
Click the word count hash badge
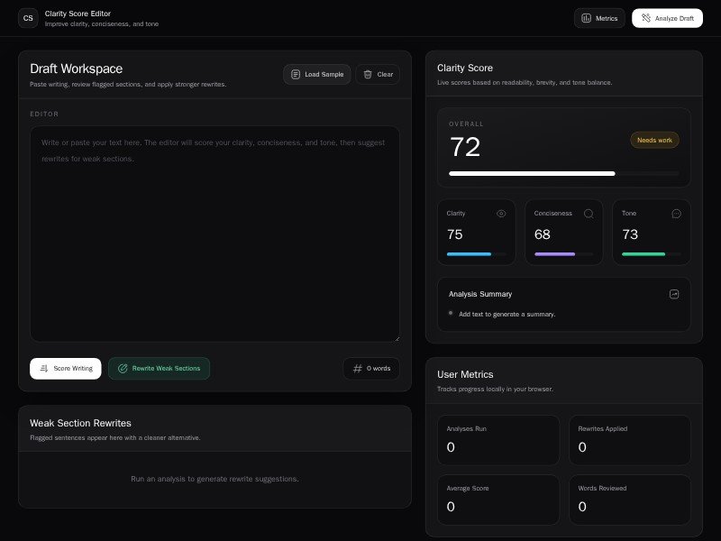371,368
